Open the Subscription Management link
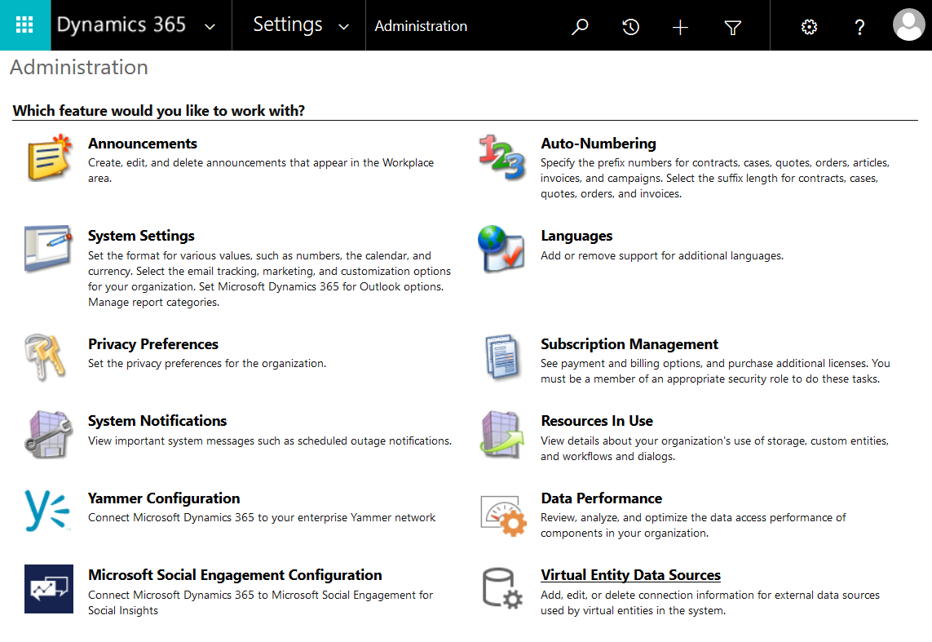The image size is (932, 642). 629,344
